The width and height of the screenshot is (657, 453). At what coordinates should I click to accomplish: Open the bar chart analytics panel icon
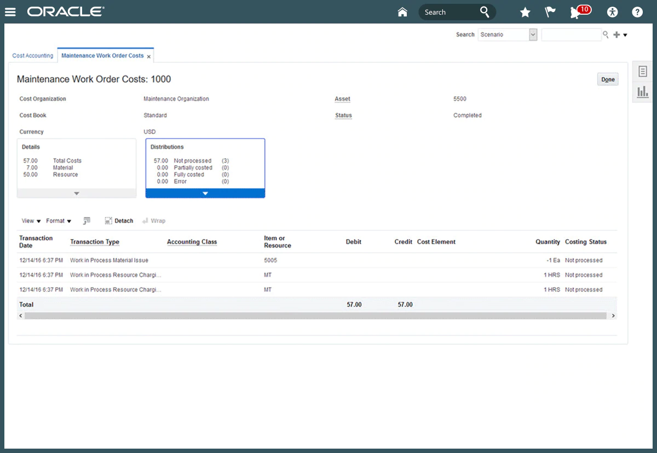point(643,92)
